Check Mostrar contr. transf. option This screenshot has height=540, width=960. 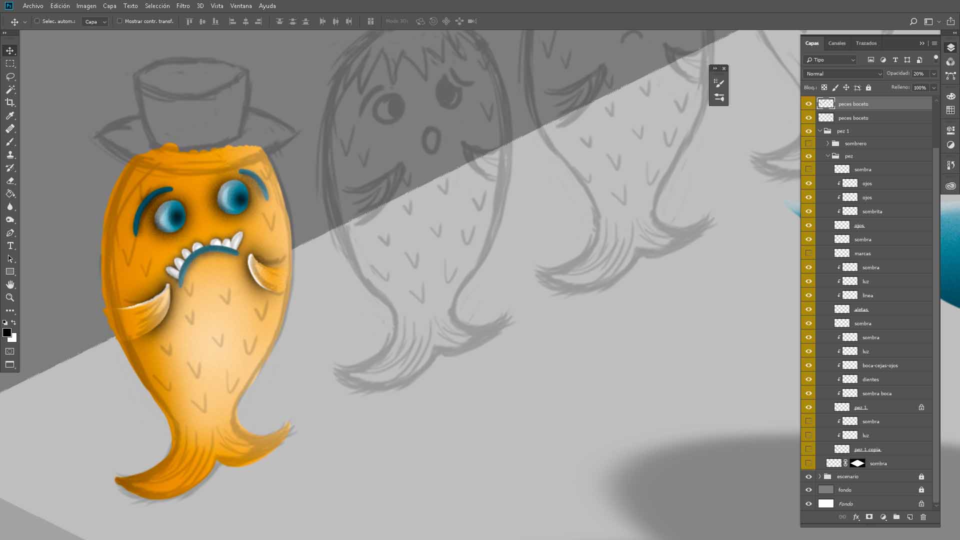click(119, 21)
